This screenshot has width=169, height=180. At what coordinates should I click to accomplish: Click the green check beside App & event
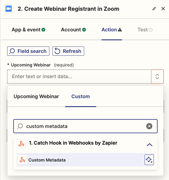[x=43, y=30]
